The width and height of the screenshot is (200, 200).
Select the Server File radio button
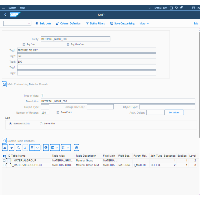click(41, 123)
